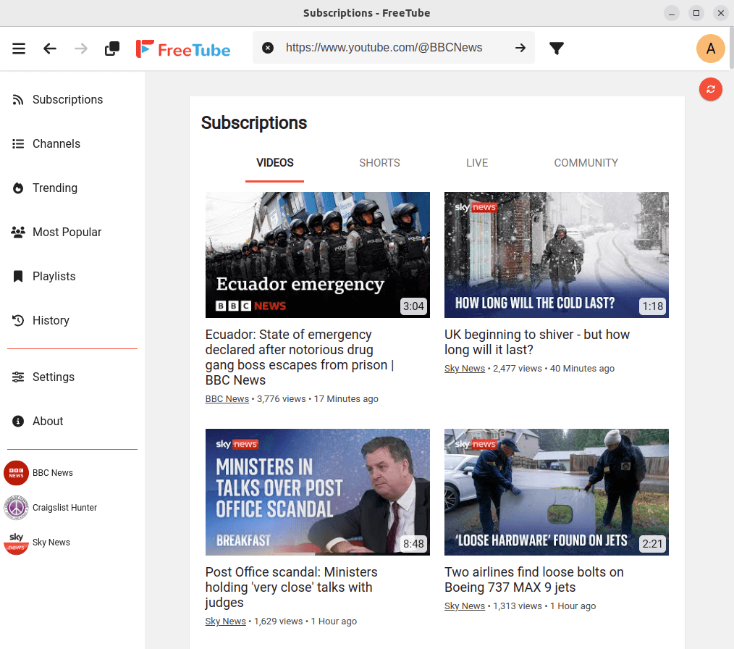The width and height of the screenshot is (734, 649).
Task: Open the Ecuador state of emergency title
Action: click(300, 357)
